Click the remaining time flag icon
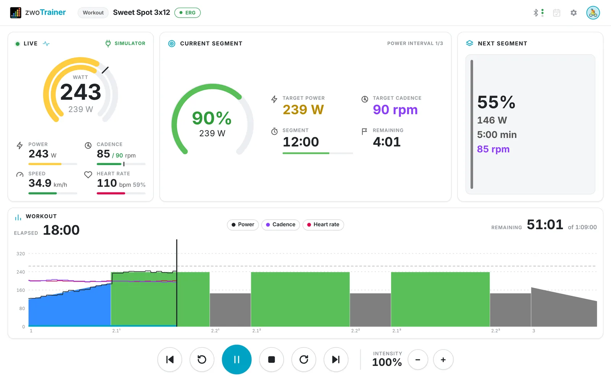Screen dimensions: 611x382 point(364,131)
